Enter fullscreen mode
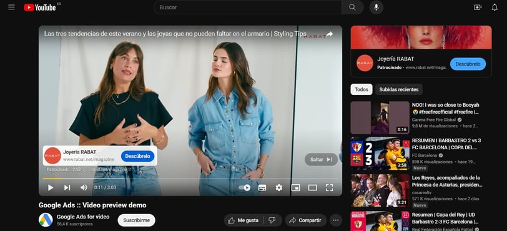This screenshot has width=507, height=231. click(x=329, y=188)
